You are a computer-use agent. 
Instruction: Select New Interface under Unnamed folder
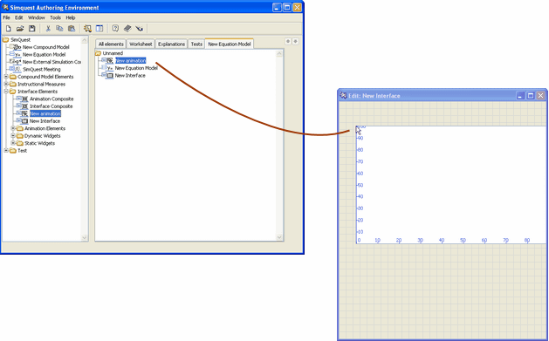coord(130,76)
